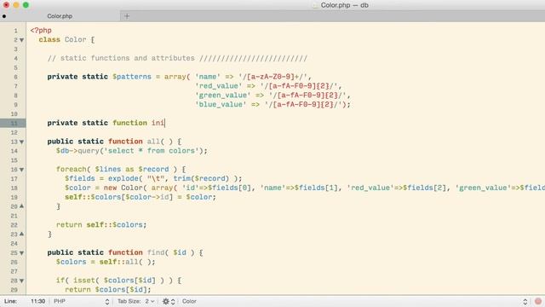The width and height of the screenshot is (545, 307).
Task: Click the fold end marker on line 23
Action: [21, 234]
